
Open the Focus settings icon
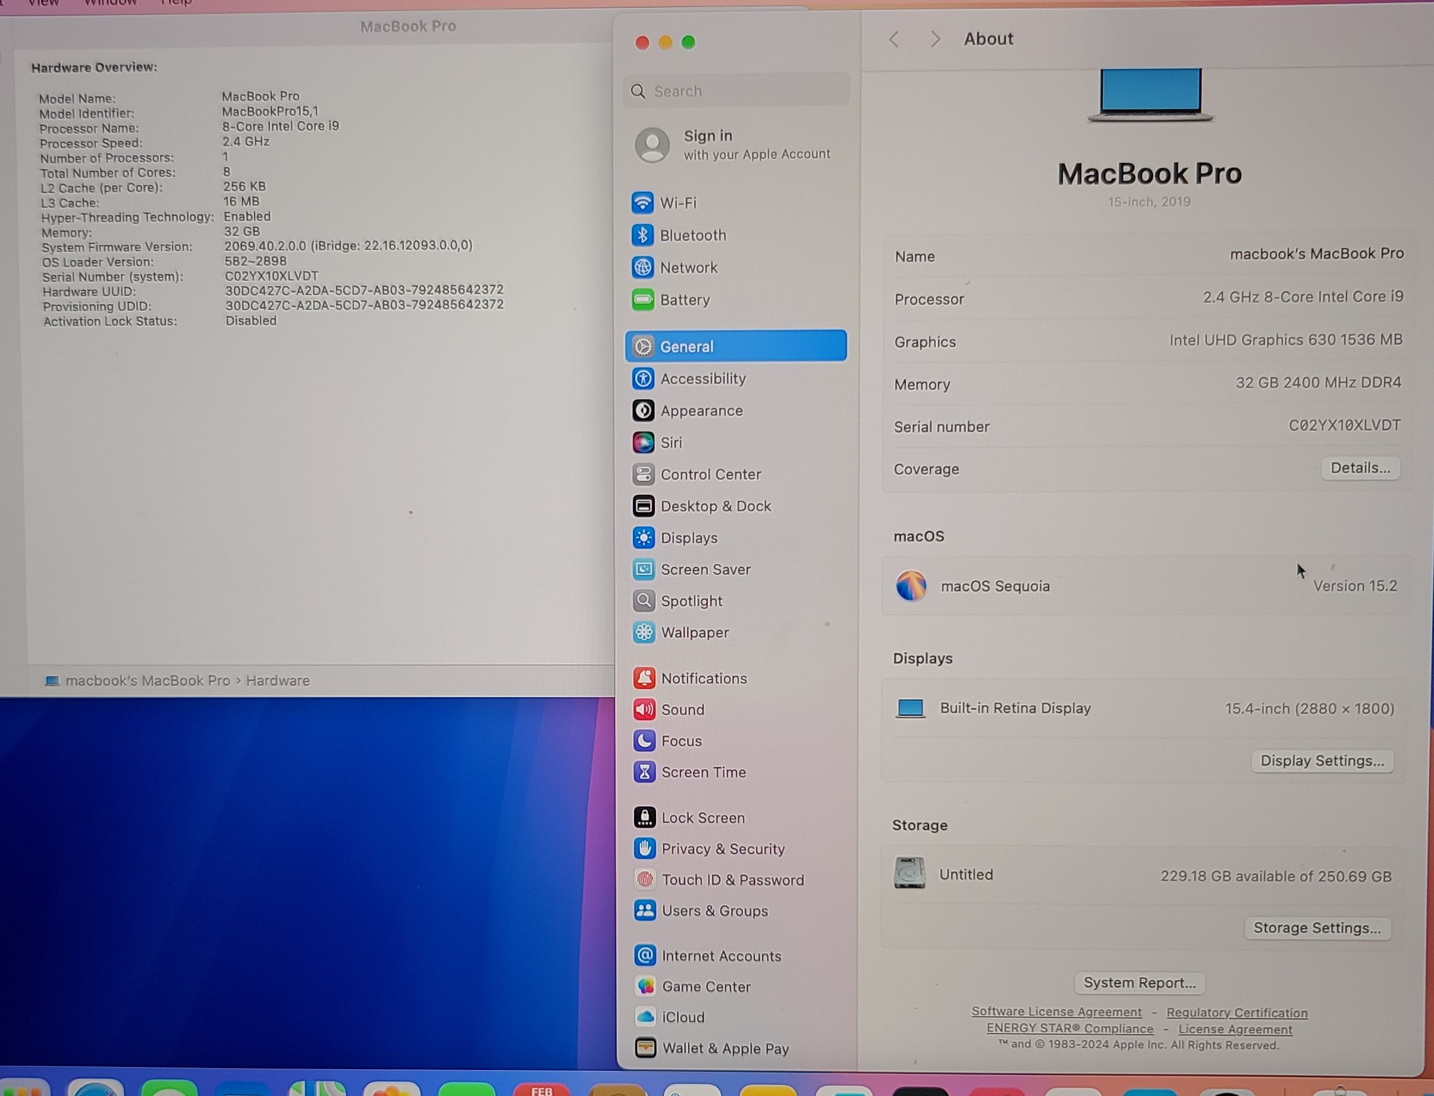pyautogui.click(x=644, y=741)
